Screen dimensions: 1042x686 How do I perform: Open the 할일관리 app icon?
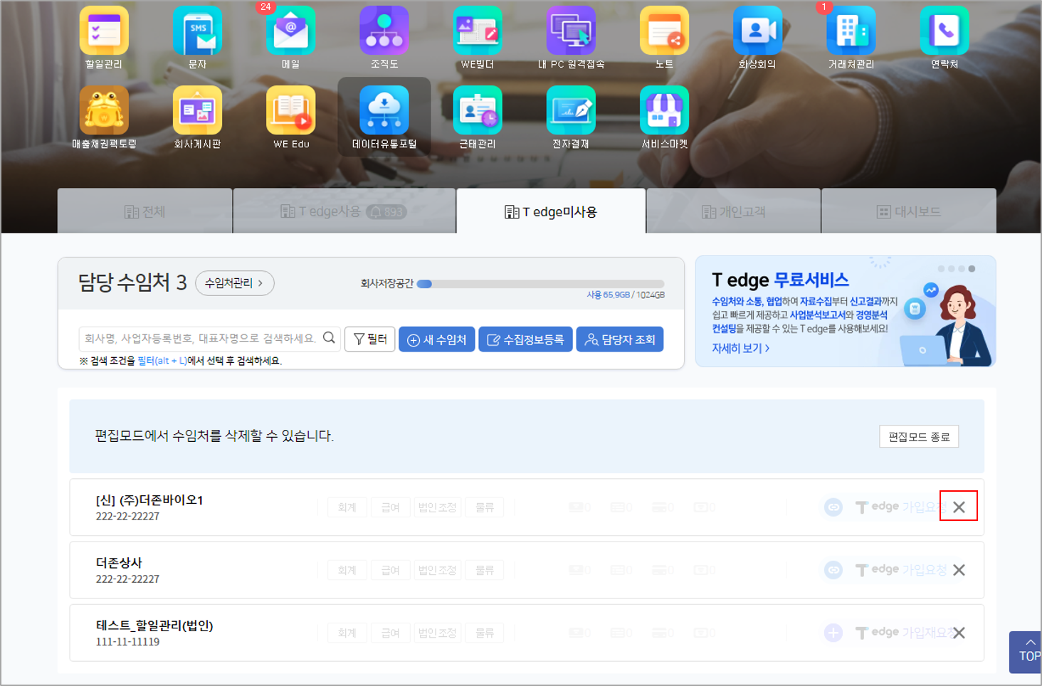pos(104,31)
